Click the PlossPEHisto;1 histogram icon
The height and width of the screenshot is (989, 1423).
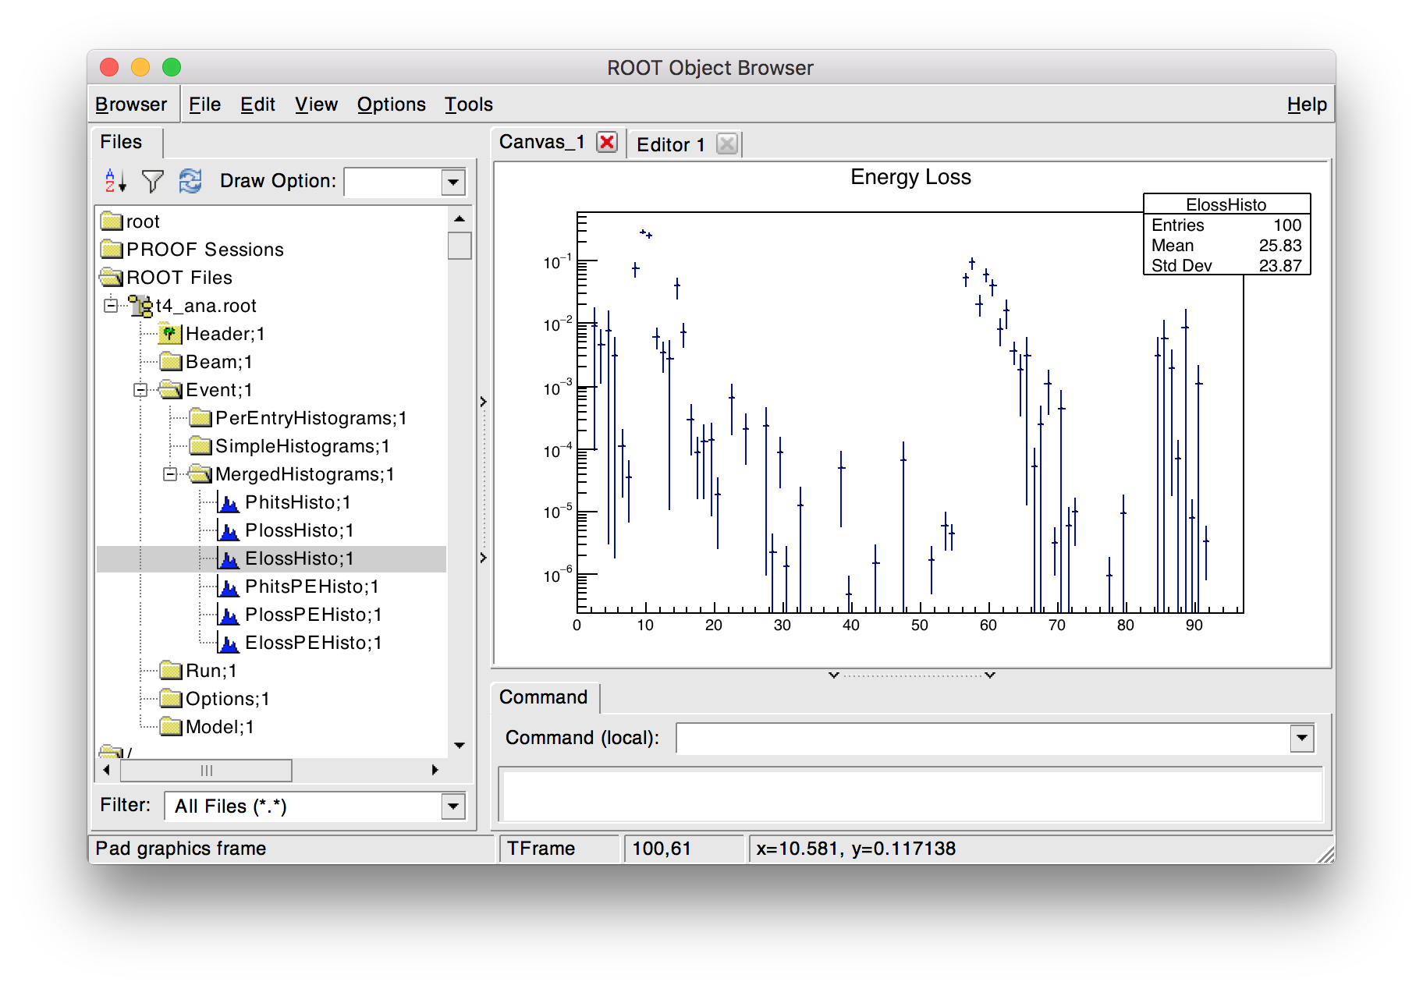pyautogui.click(x=229, y=615)
